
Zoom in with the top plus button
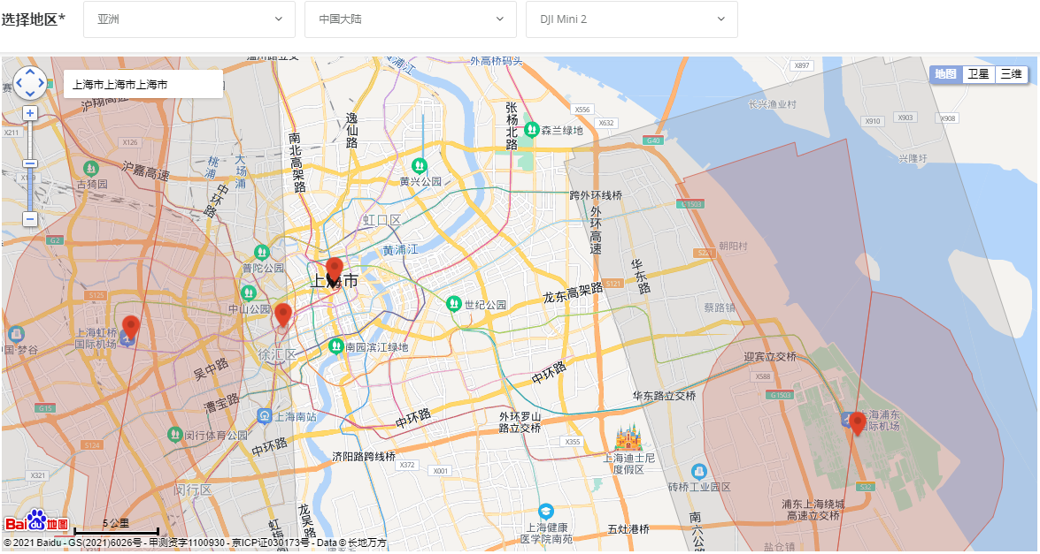(30, 113)
